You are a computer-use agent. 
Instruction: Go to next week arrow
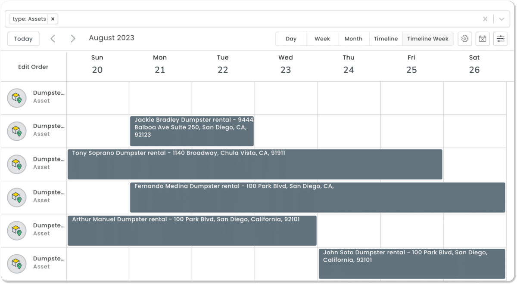pos(73,39)
